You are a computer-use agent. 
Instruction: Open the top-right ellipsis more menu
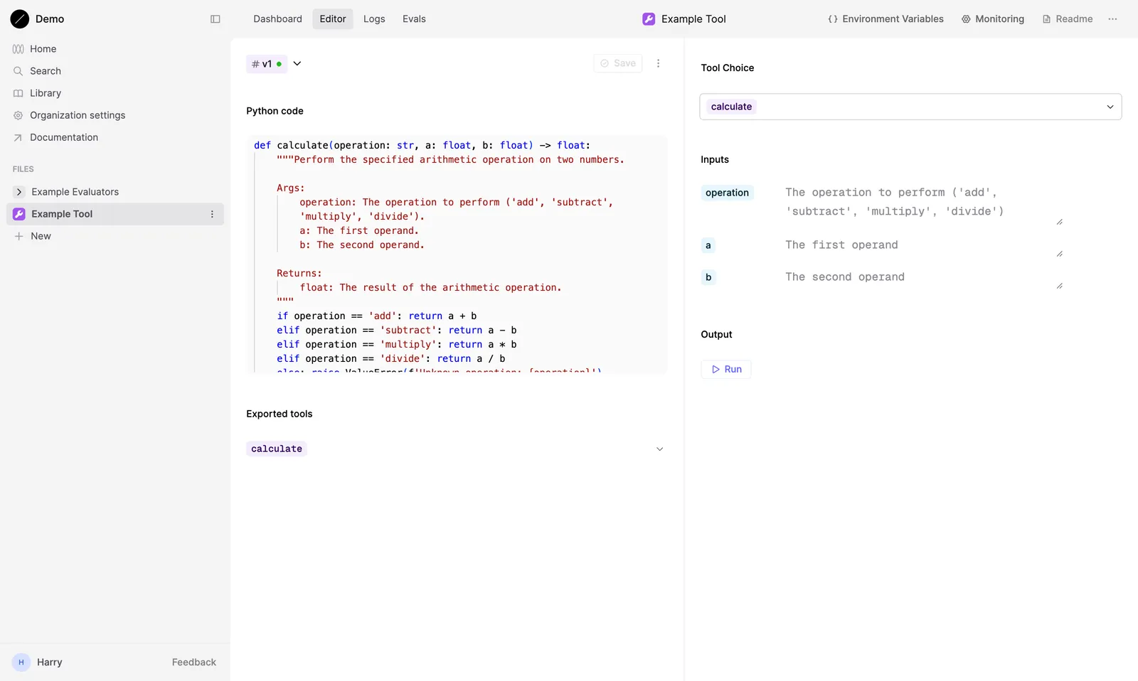(x=1112, y=19)
